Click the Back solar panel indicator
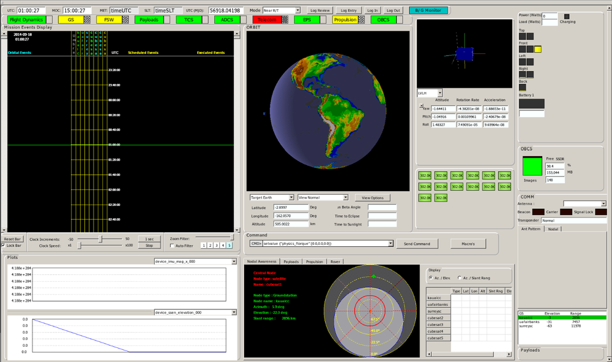The width and height of the screenshot is (612, 362). point(522,88)
